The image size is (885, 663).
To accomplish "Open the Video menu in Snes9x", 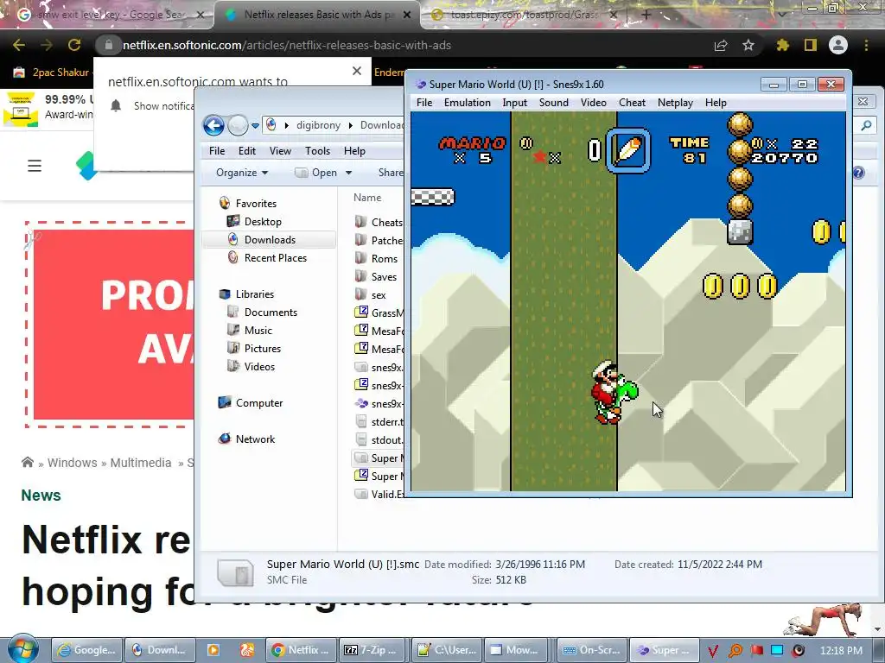I will (x=593, y=103).
